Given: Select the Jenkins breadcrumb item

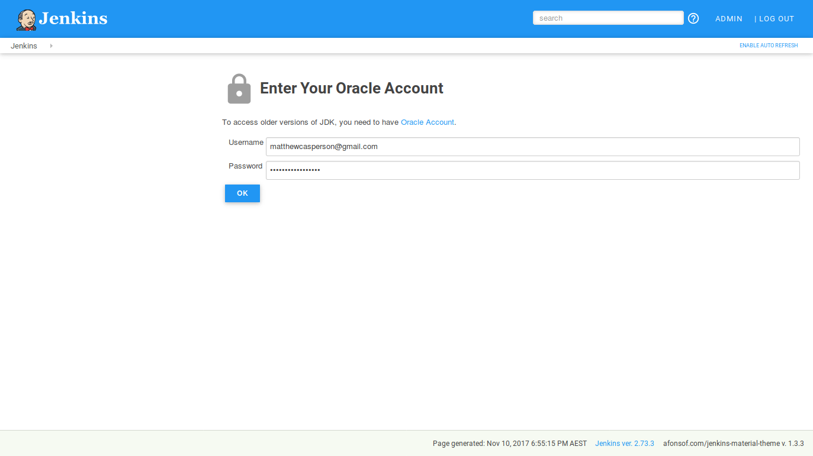Looking at the screenshot, I should tap(24, 46).
